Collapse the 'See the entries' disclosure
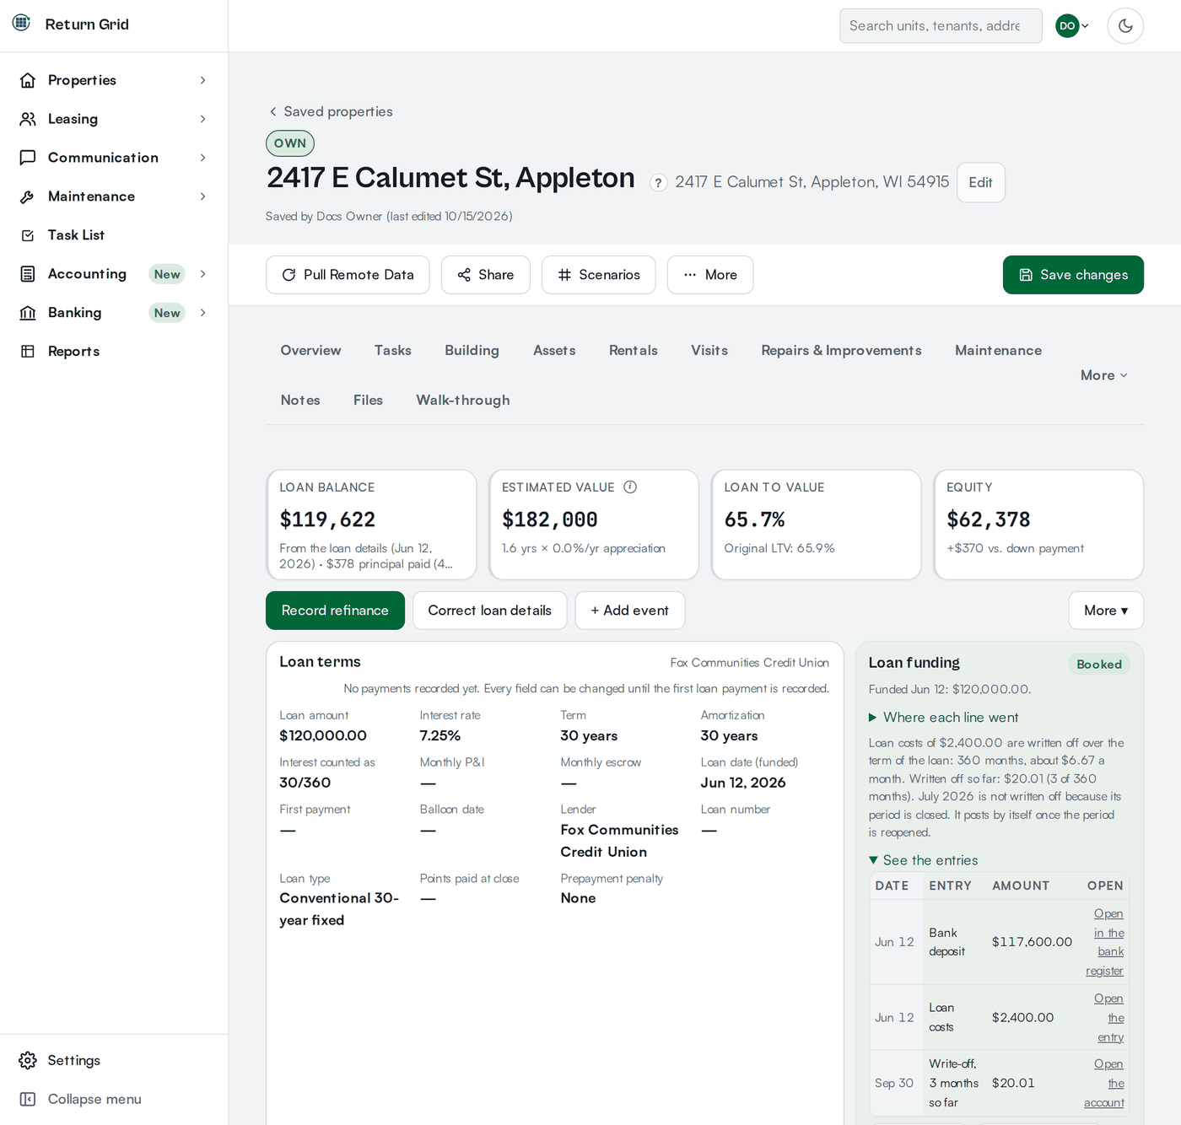Image resolution: width=1181 pixels, height=1125 pixels. coord(924,860)
